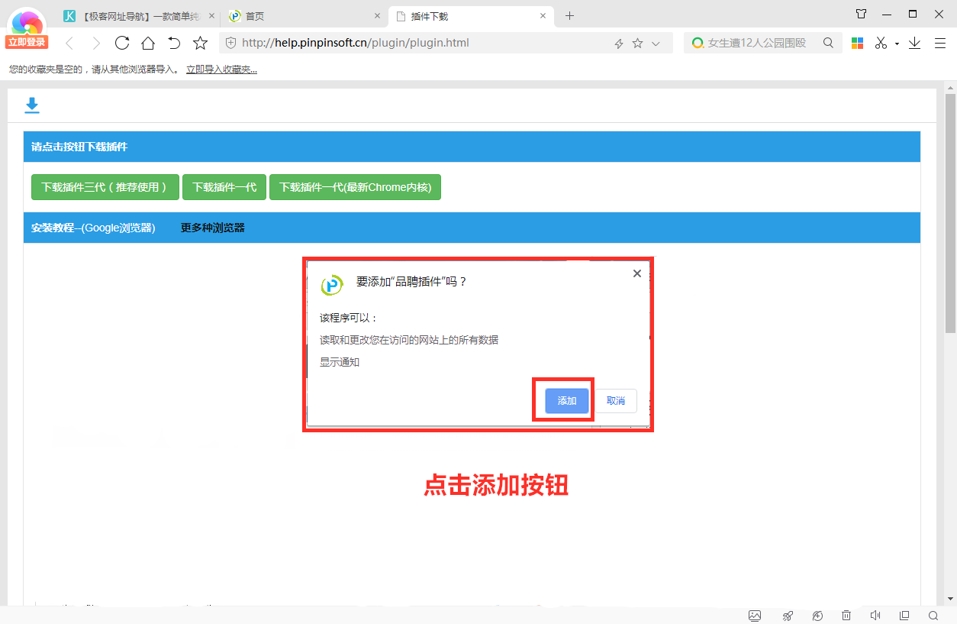Click the colorful grid apps icon
This screenshot has height=624, width=957.
(857, 43)
